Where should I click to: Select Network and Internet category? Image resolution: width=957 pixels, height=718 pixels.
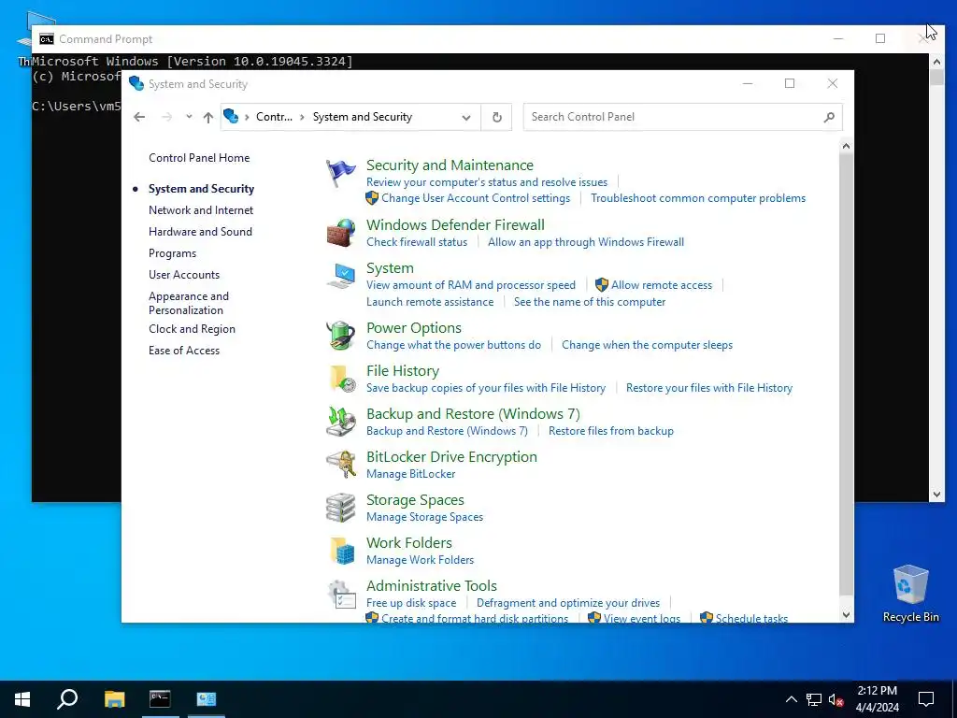point(201,210)
